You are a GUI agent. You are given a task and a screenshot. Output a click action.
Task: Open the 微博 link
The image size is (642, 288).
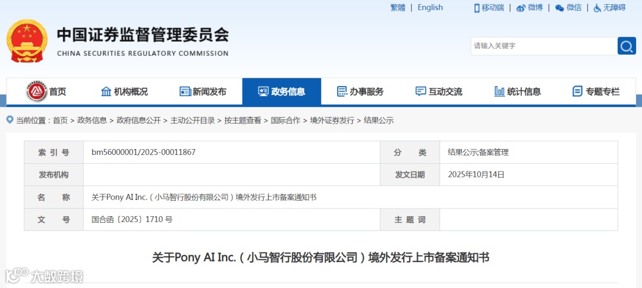pos(535,8)
